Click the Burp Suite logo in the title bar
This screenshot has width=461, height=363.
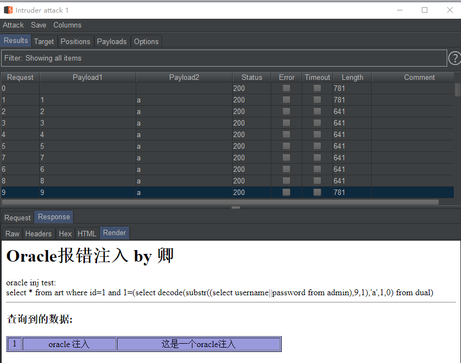(8, 10)
